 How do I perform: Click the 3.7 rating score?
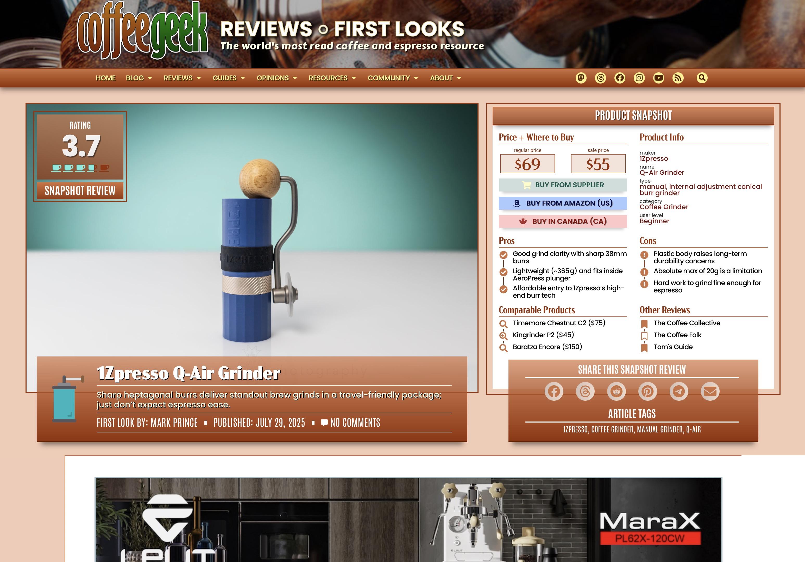pos(81,146)
